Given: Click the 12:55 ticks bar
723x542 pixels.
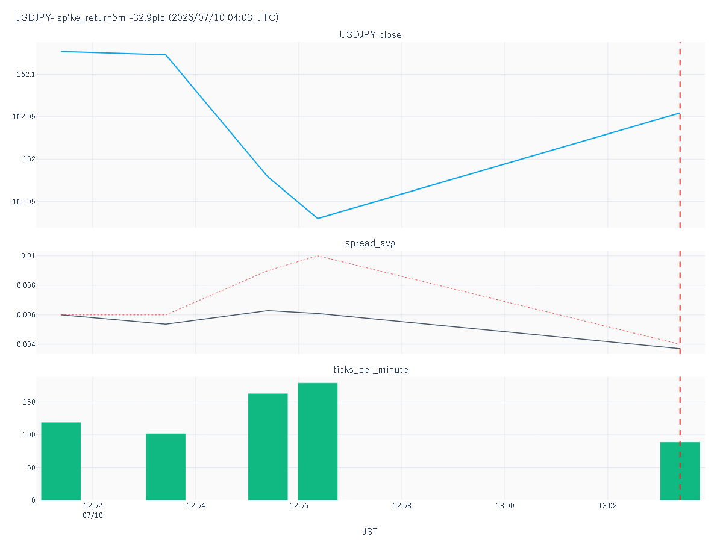Looking at the screenshot, I should click(268, 447).
